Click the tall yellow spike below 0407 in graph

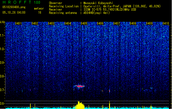coord(109,105)
